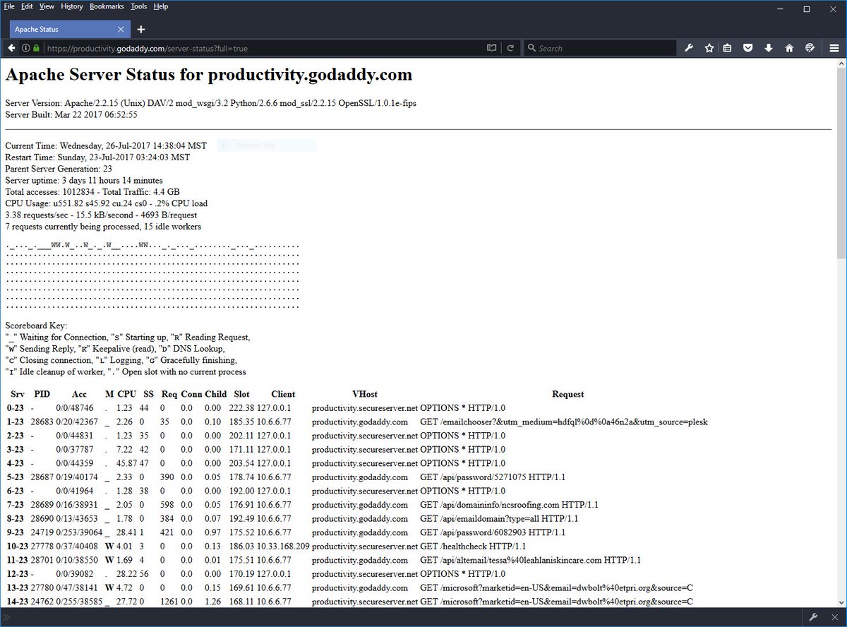This screenshot has width=847, height=627.
Task: Open the Tools menu
Action: pos(138,6)
